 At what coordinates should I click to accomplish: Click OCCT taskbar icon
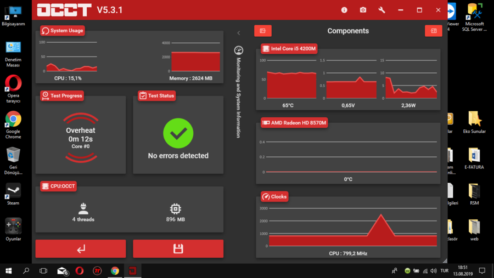133,271
